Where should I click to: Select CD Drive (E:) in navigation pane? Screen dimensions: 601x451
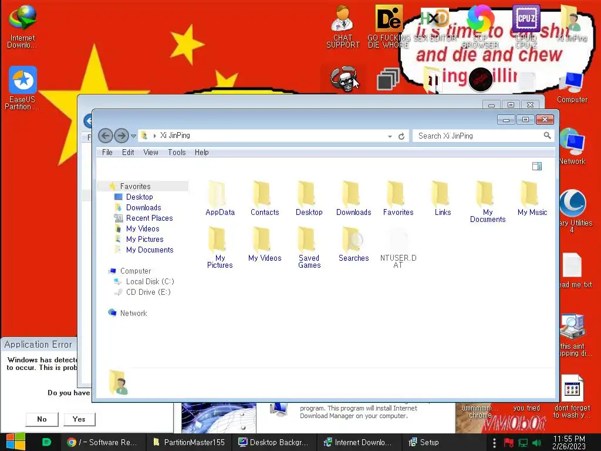148,292
